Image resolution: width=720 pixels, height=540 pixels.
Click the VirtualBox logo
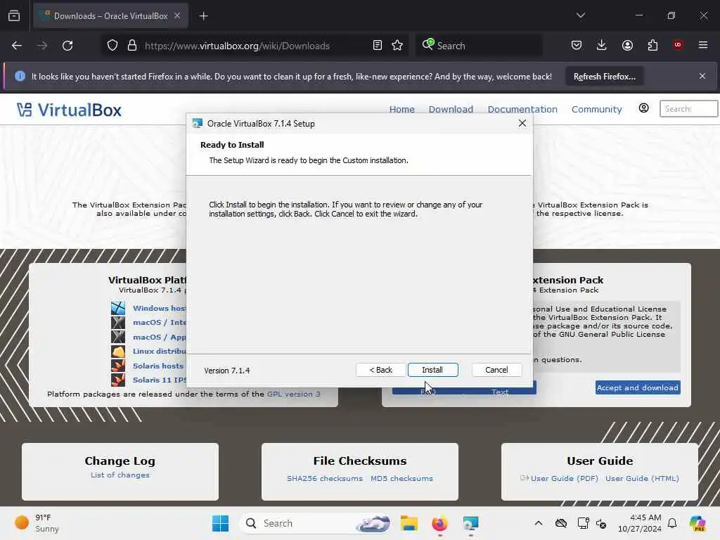click(x=70, y=110)
